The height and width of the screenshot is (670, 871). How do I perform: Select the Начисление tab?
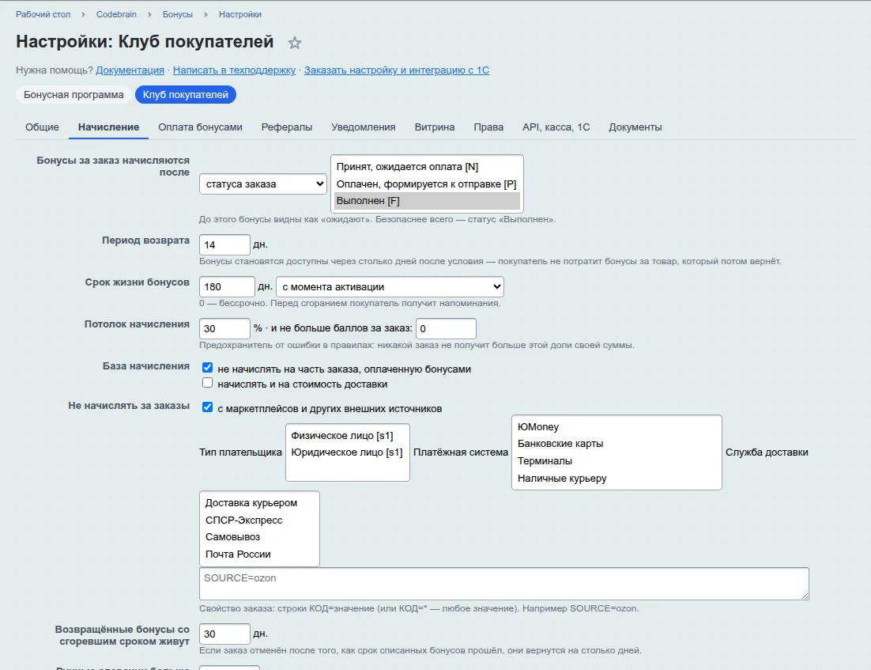(108, 127)
